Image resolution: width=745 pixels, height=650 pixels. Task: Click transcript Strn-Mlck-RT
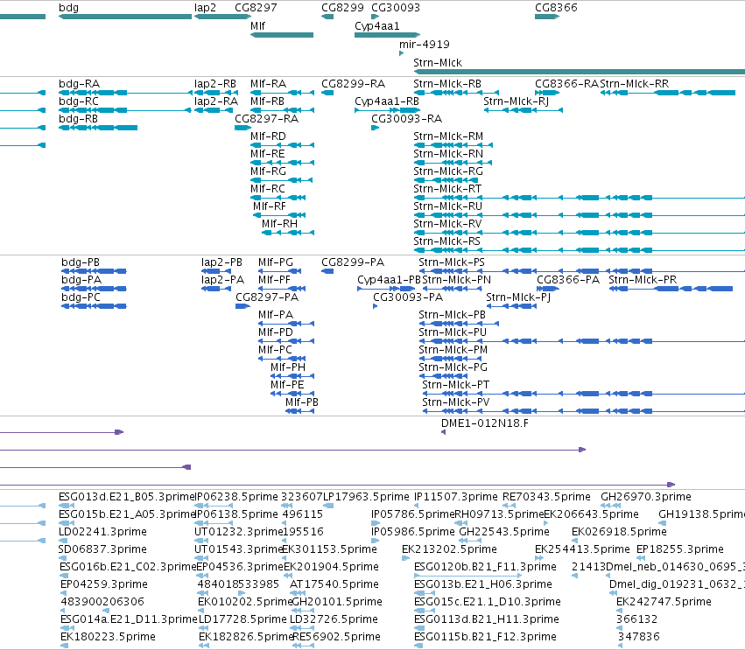(447, 189)
